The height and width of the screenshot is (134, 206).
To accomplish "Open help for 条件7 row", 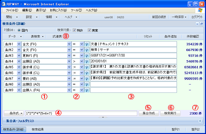I will [87, 79].
